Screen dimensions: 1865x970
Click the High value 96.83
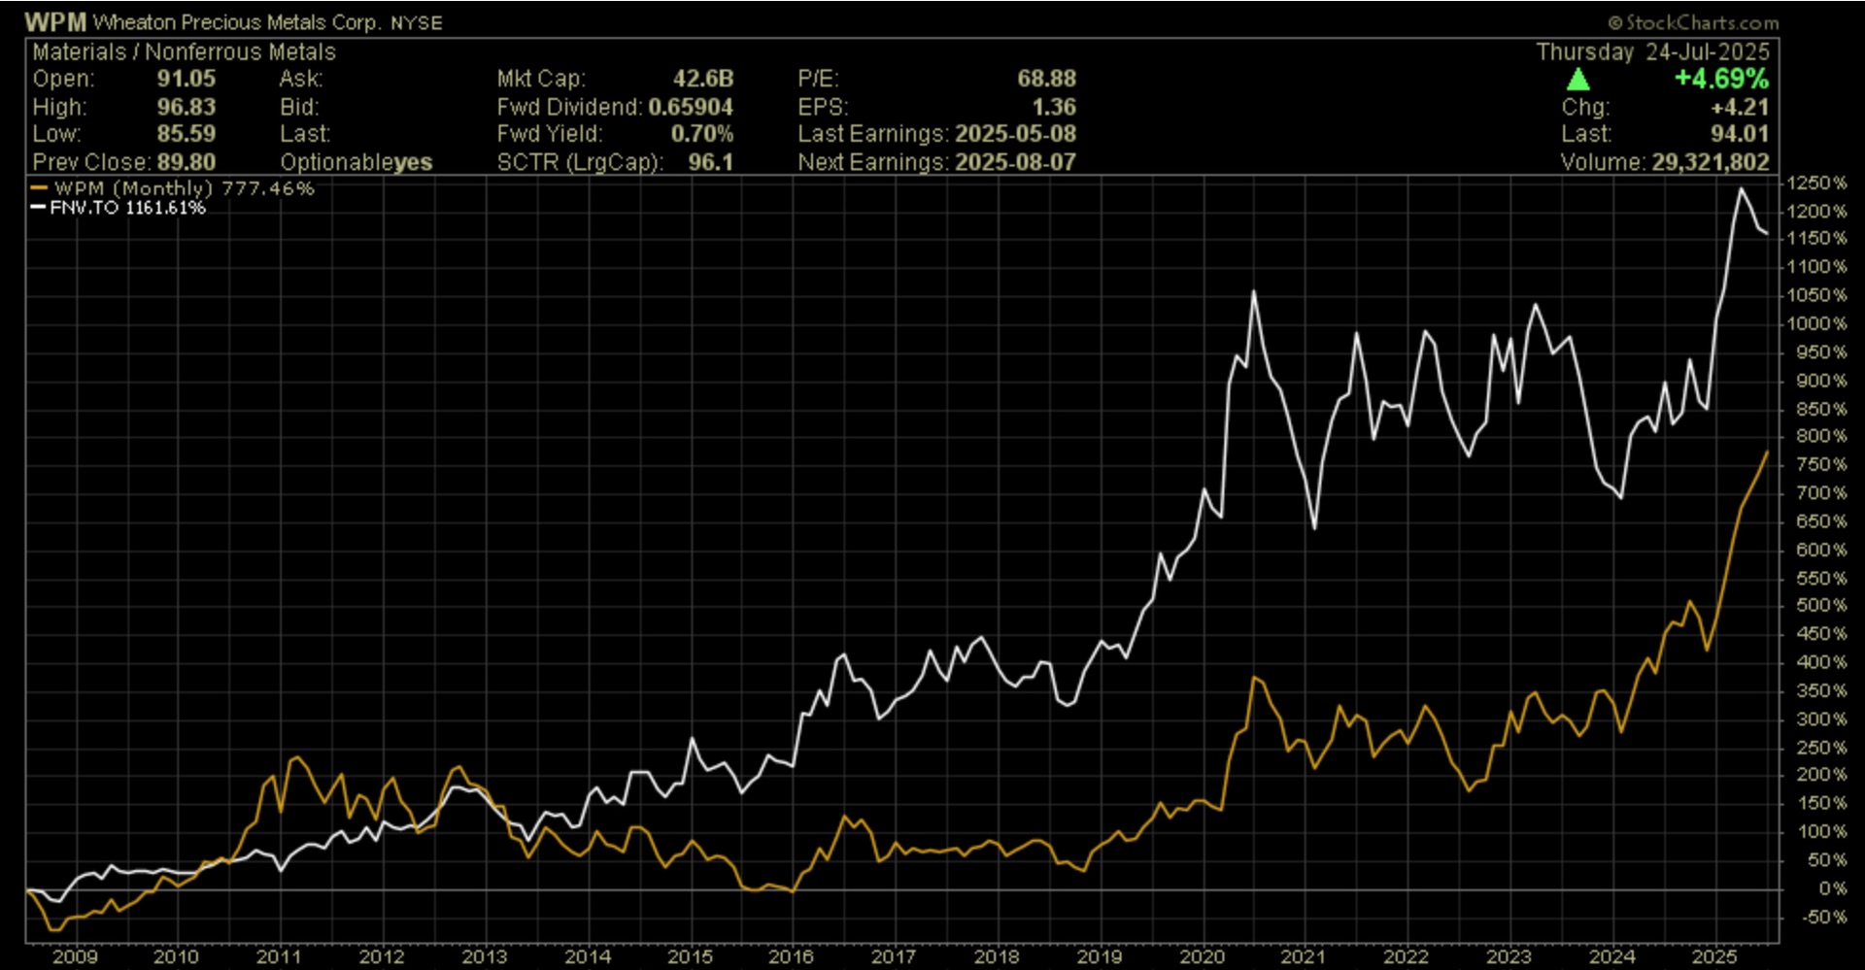point(186,107)
